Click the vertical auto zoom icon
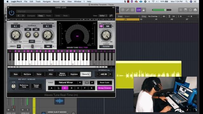Viewport: 203px width, 114px height. pos(169,16)
